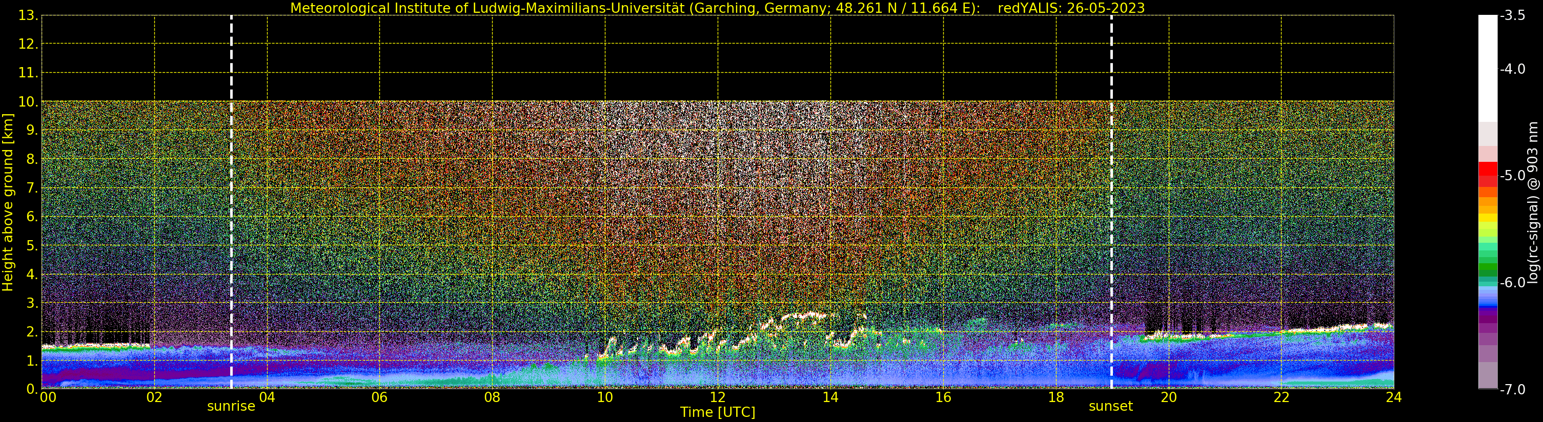Click the height axis tick label 7
The width and height of the screenshot is (1543, 422).
click(31, 188)
